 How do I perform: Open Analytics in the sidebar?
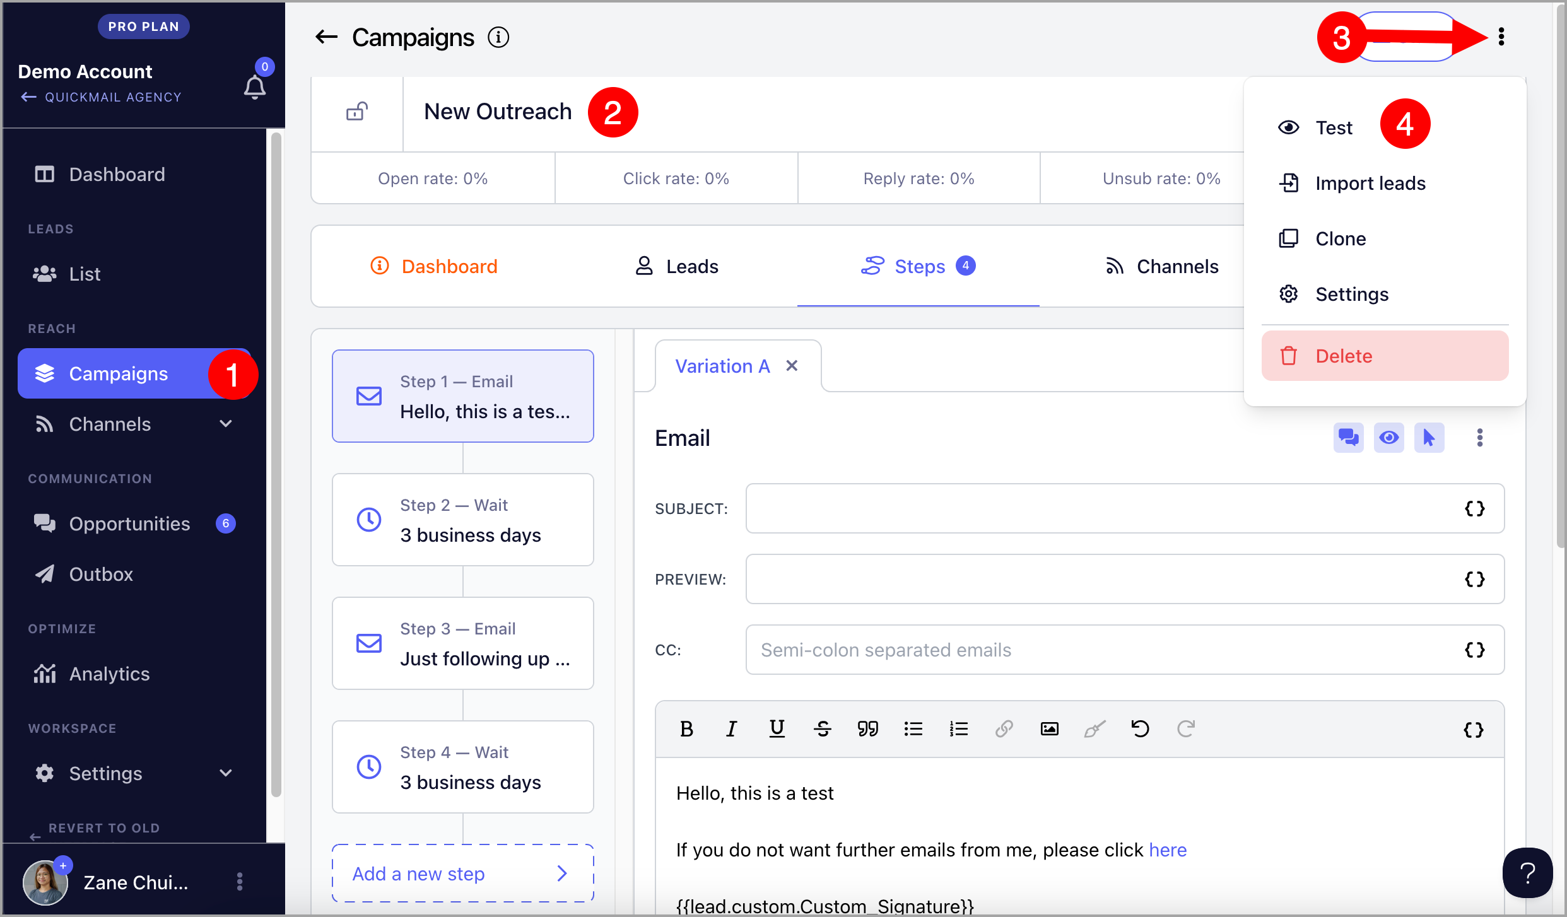pyautogui.click(x=135, y=674)
